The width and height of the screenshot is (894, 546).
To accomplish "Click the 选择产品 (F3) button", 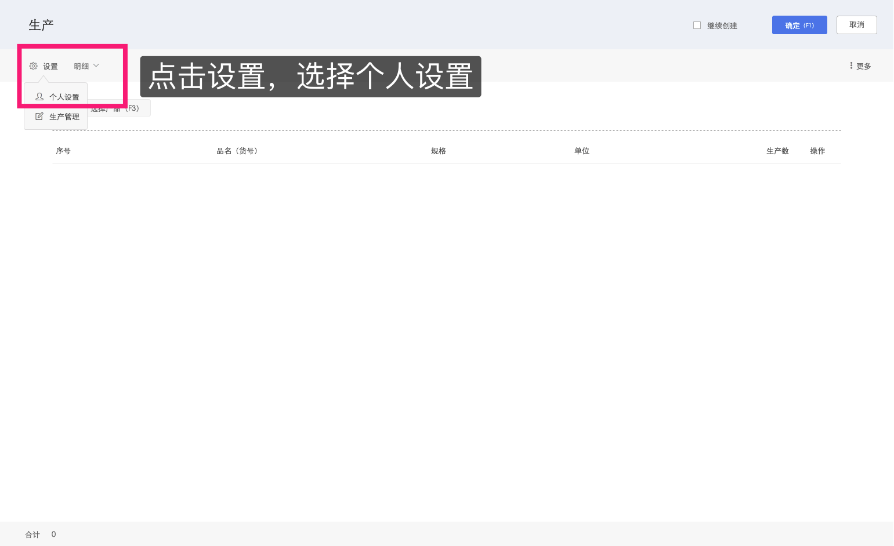I will [x=119, y=108].
